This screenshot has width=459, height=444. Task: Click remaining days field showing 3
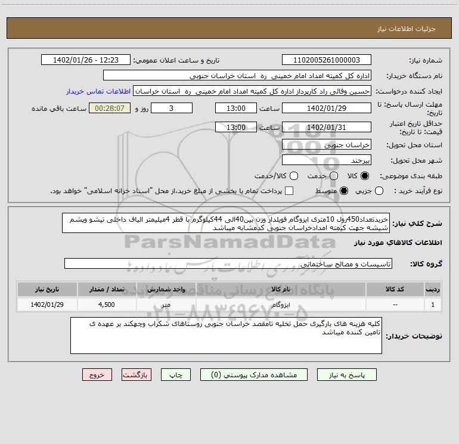pos(172,108)
